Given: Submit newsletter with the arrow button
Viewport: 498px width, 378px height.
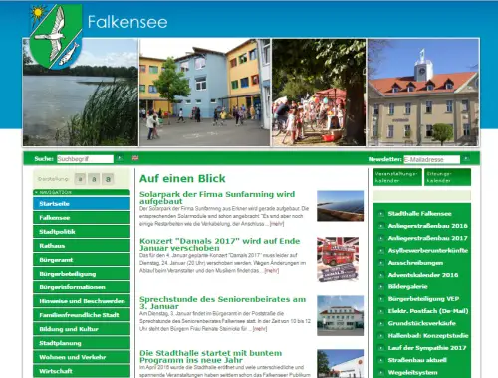Looking at the screenshot, I should (x=466, y=159).
